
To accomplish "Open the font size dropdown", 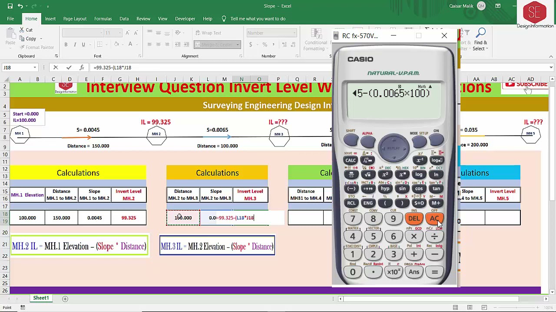I will coord(119,33).
